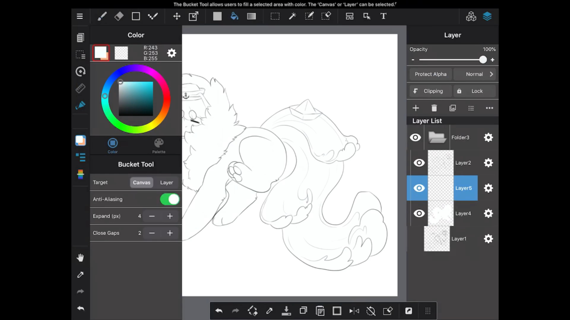Select the Bucket tool in toolbar

234,16
